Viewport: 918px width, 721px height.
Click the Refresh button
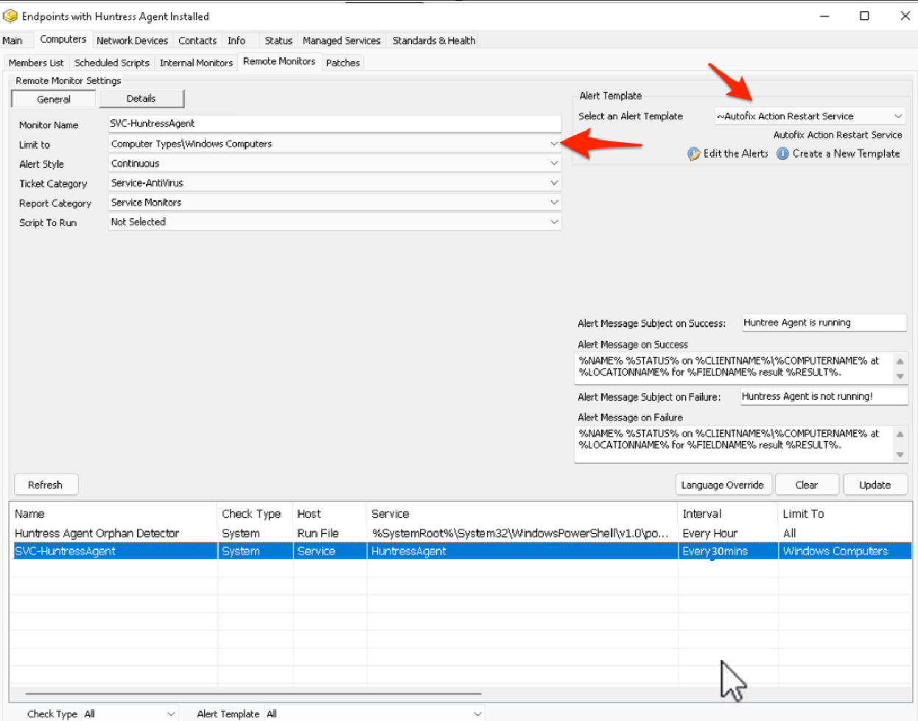pos(46,485)
